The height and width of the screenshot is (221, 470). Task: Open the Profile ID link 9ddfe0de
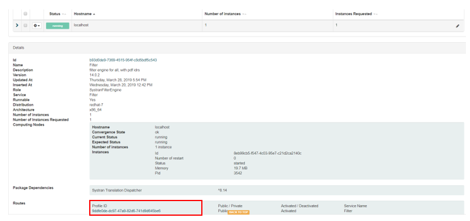pos(126,211)
